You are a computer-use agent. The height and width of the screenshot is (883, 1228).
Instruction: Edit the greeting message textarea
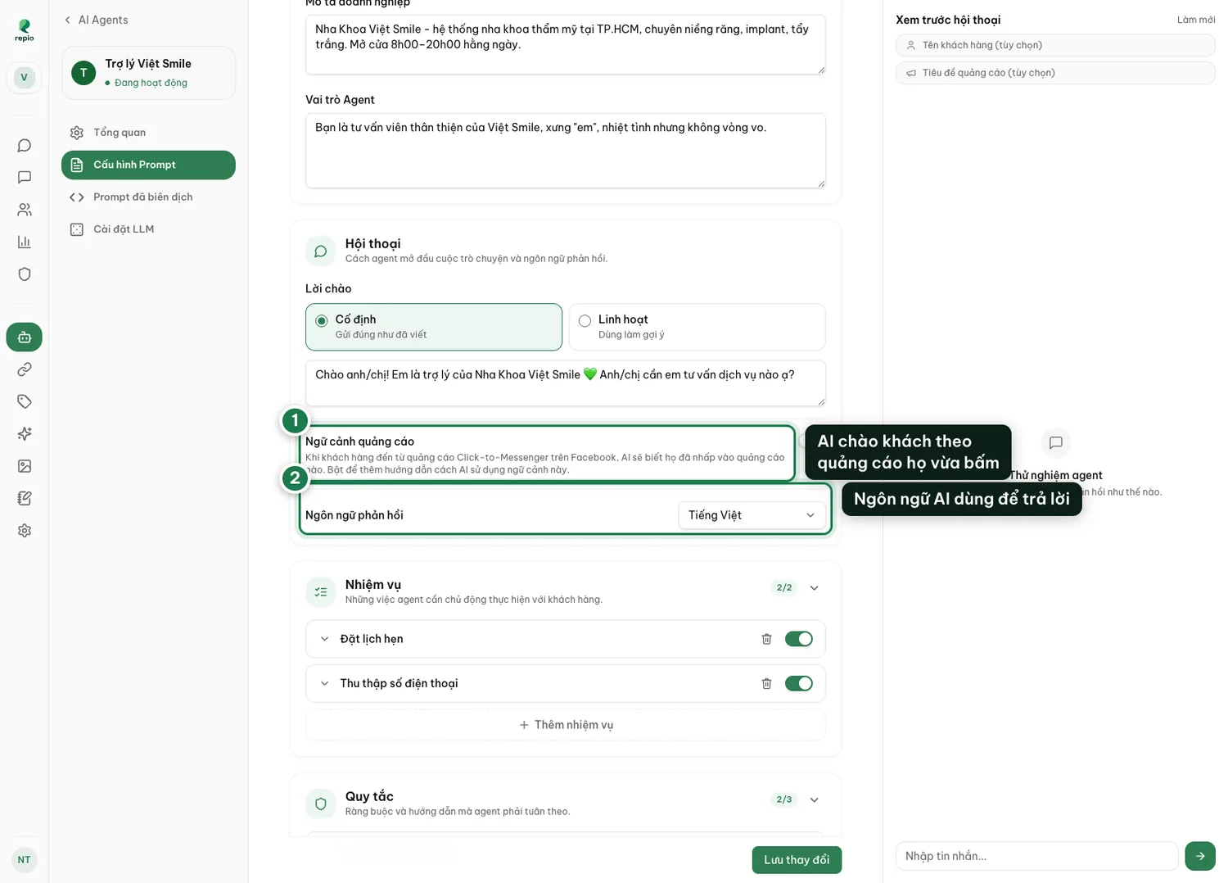click(x=566, y=383)
